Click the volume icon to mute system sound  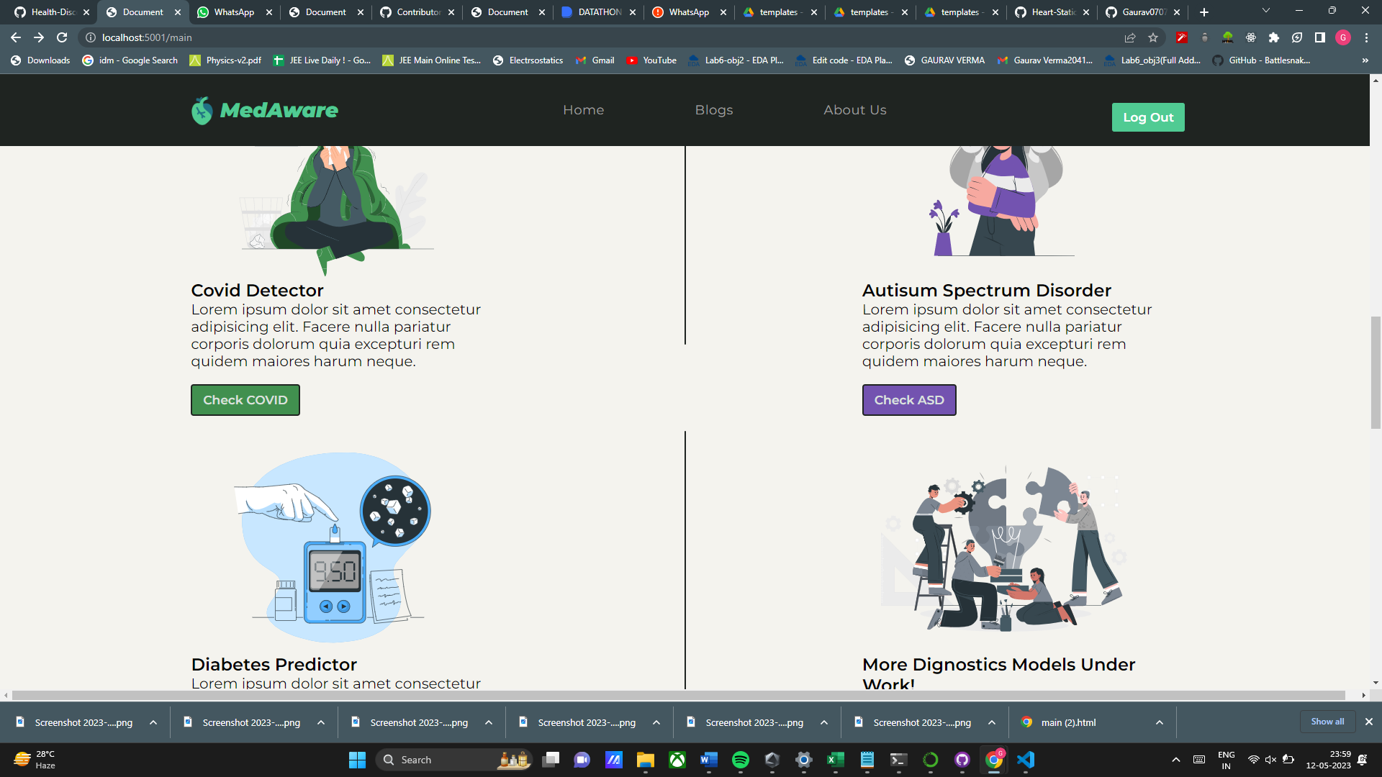[x=1270, y=759]
